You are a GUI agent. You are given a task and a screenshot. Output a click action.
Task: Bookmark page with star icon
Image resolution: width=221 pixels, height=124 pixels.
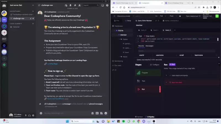[x=199, y=7]
